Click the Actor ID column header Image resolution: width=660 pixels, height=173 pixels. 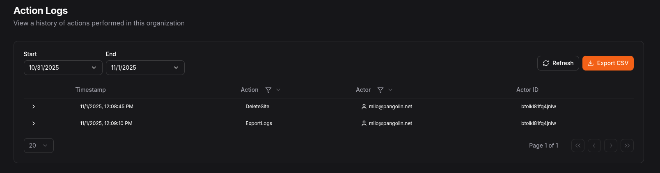527,90
